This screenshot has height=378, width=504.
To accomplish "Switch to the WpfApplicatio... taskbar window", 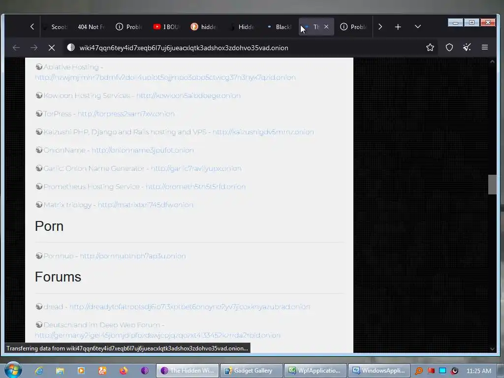I will tap(315, 371).
